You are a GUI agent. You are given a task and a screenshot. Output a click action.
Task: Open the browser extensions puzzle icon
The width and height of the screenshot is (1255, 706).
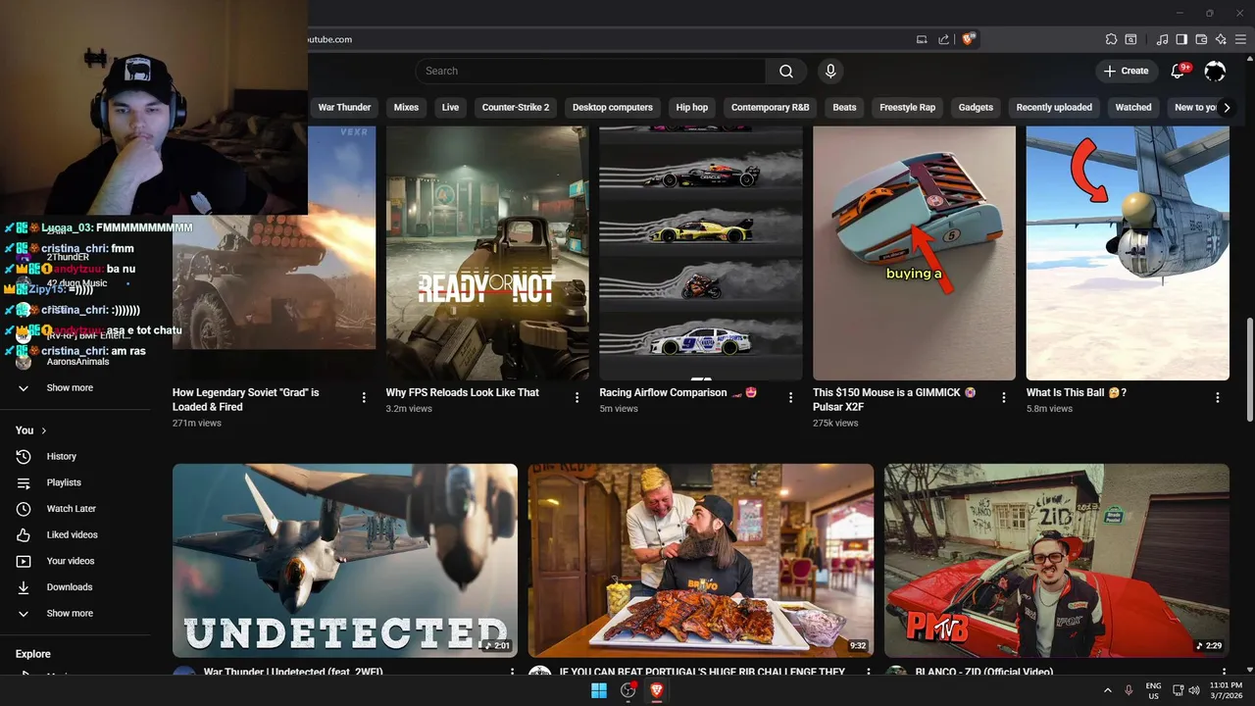click(x=1111, y=39)
